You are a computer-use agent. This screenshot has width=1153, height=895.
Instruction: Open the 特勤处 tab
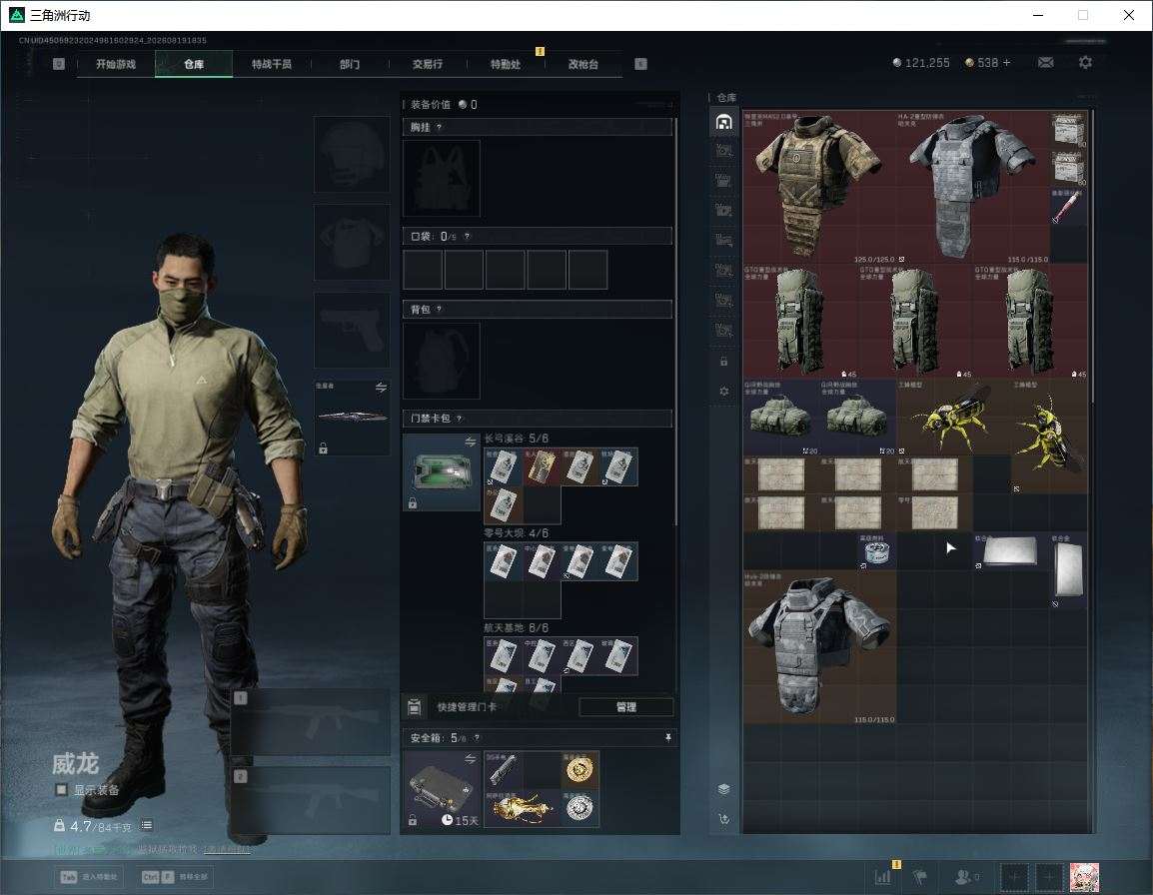tap(506, 64)
